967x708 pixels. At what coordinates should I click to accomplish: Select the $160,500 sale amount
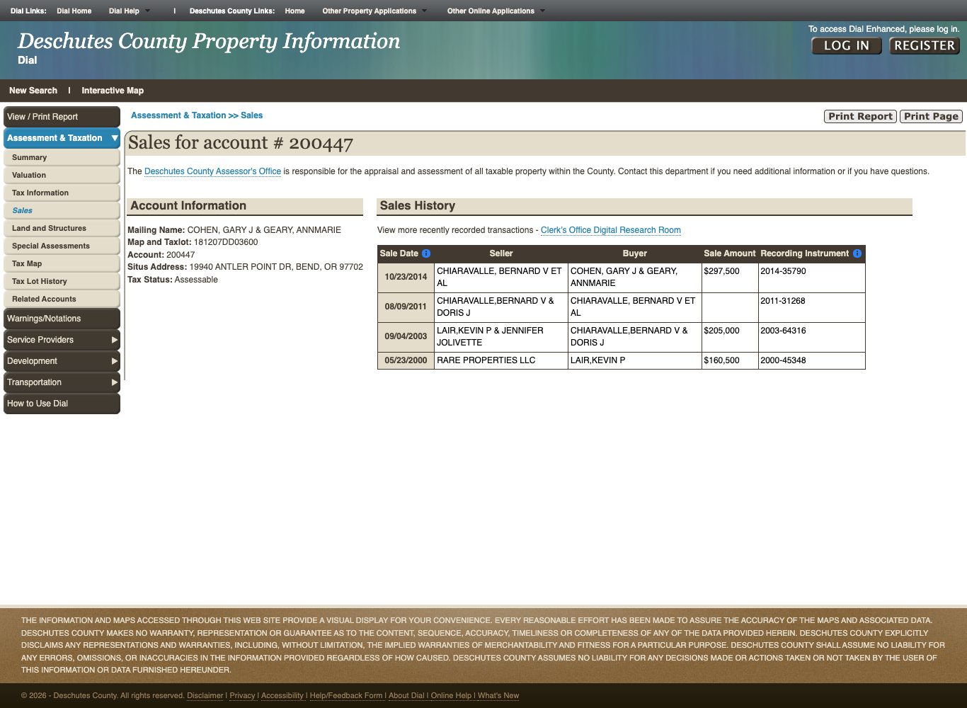[730, 360]
